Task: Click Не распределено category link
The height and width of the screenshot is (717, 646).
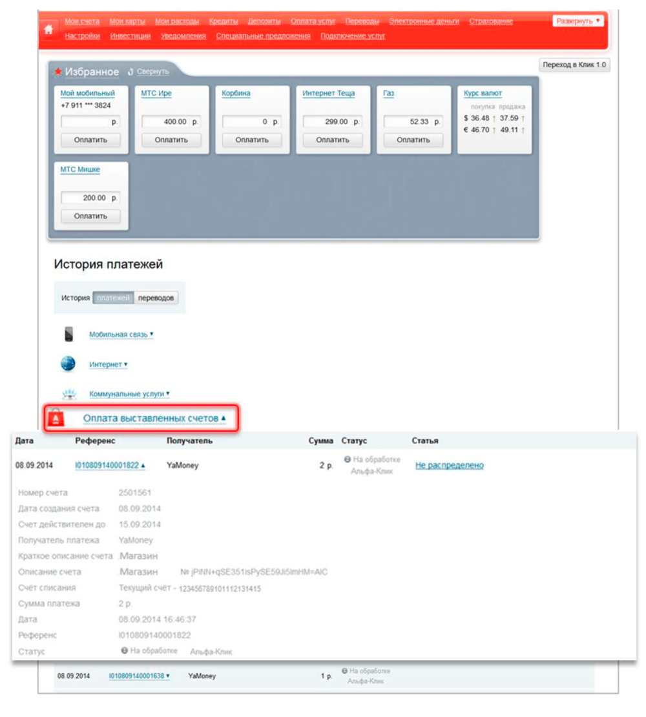Action: [x=450, y=465]
